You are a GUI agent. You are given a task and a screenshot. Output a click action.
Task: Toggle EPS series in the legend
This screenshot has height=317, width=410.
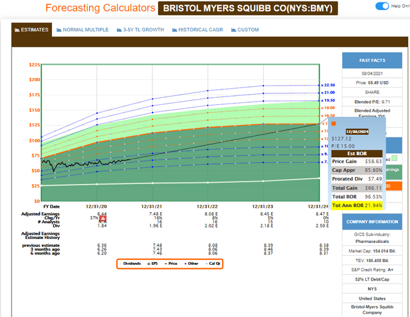(x=152, y=263)
